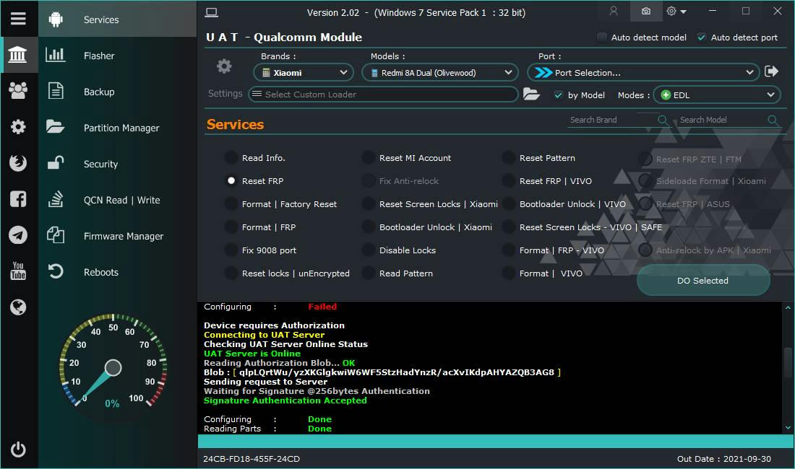Image resolution: width=795 pixels, height=469 pixels.
Task: Click the Android robot Services icon
Action: [x=56, y=19]
